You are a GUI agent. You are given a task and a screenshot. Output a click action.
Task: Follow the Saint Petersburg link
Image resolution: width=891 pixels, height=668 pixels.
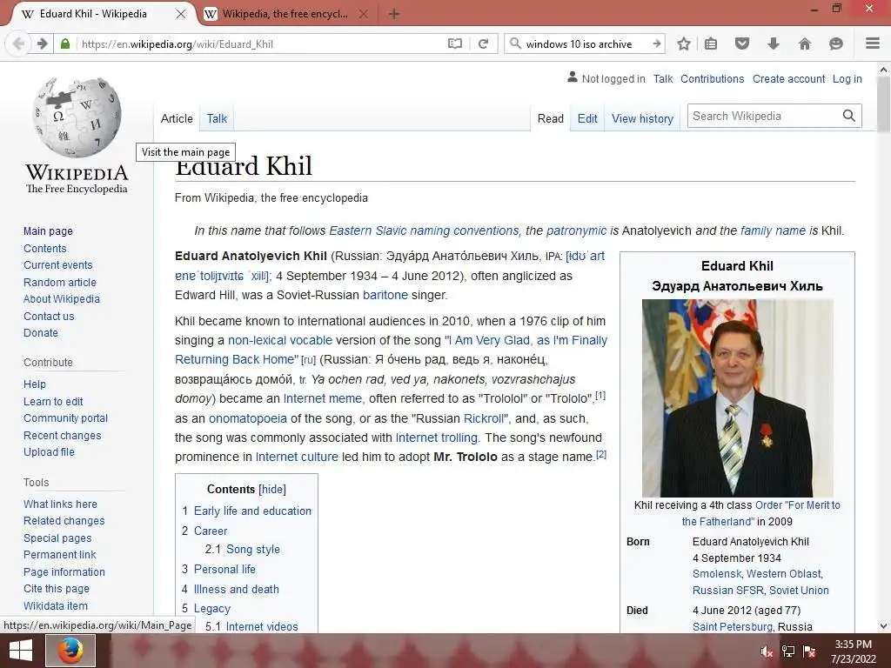coord(733,626)
